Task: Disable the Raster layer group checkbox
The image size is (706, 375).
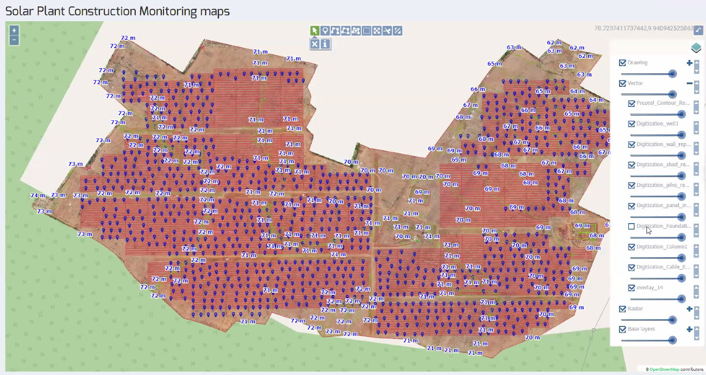Action: click(623, 309)
